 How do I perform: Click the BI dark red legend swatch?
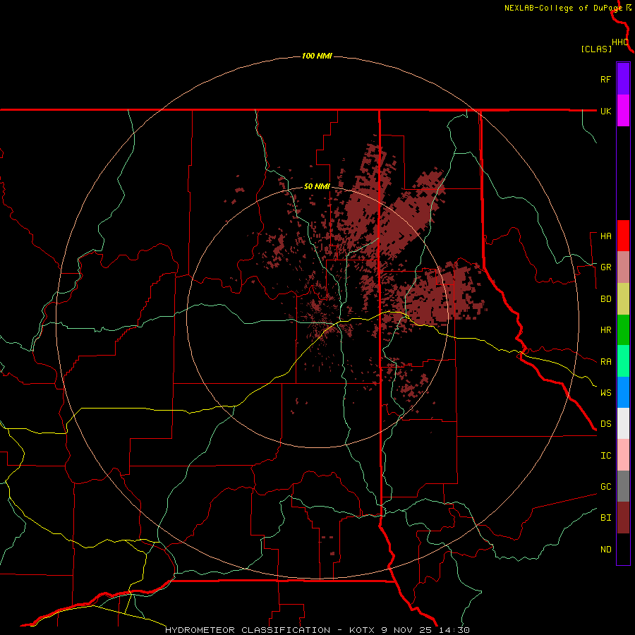pyautogui.click(x=623, y=518)
